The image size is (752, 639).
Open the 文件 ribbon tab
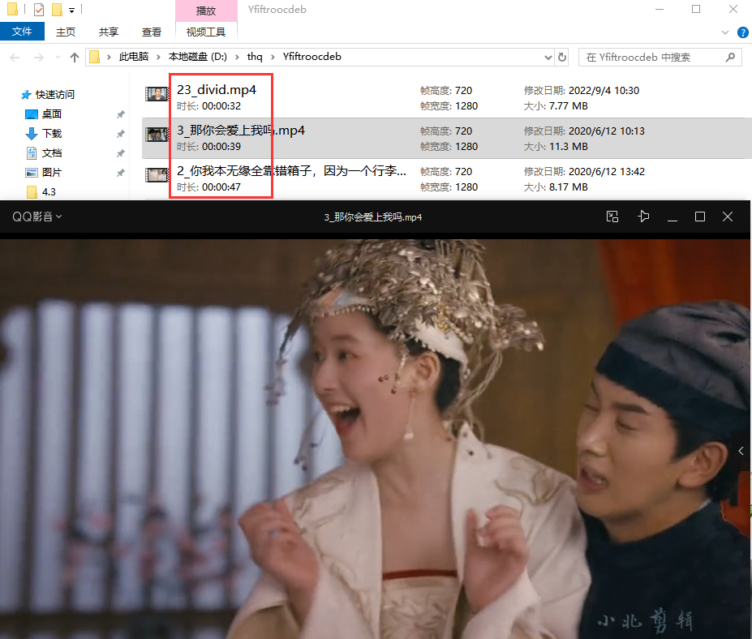[22, 32]
